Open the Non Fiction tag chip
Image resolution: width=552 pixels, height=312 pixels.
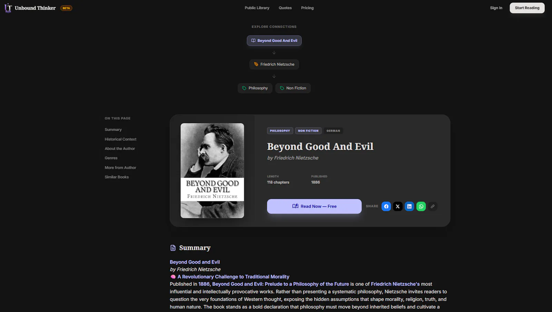[x=293, y=88]
